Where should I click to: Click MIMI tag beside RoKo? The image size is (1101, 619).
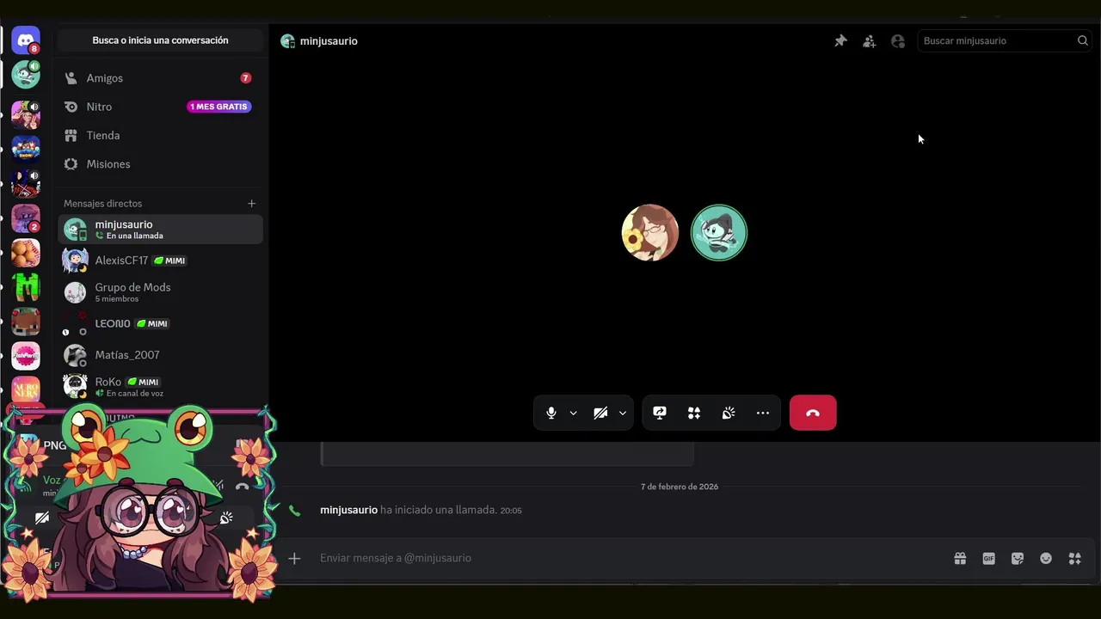pos(145,382)
